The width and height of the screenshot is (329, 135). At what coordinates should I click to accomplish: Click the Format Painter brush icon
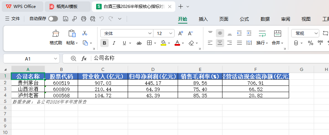(56, 33)
